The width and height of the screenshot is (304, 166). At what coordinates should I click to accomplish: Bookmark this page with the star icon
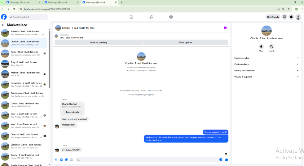click(289, 9)
